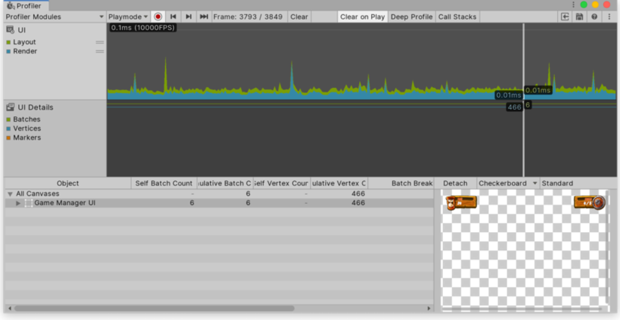The height and width of the screenshot is (320, 620).
Task: Click the preview panel horizontal scrollbar
Action: click(522, 309)
